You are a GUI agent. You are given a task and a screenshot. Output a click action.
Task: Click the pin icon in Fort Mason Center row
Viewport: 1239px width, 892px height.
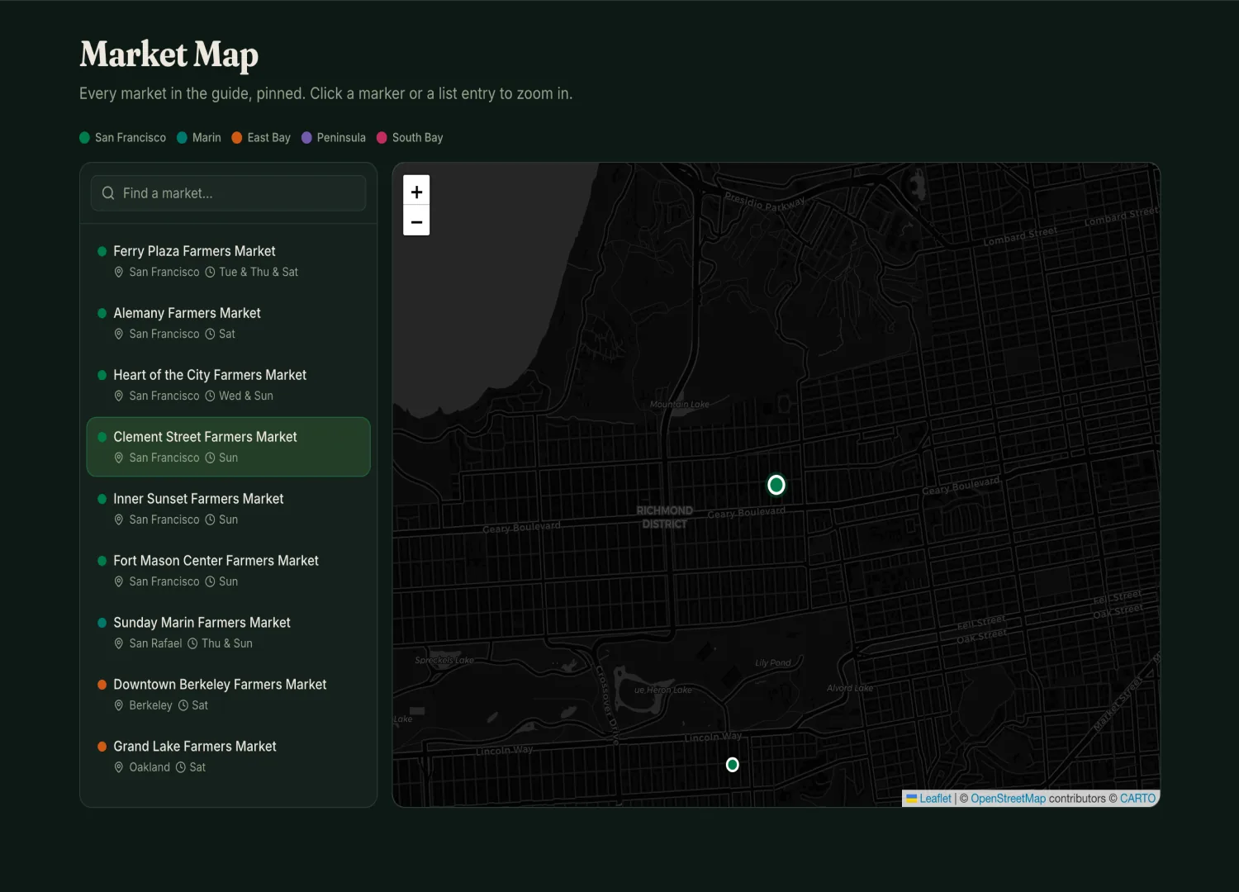(119, 581)
